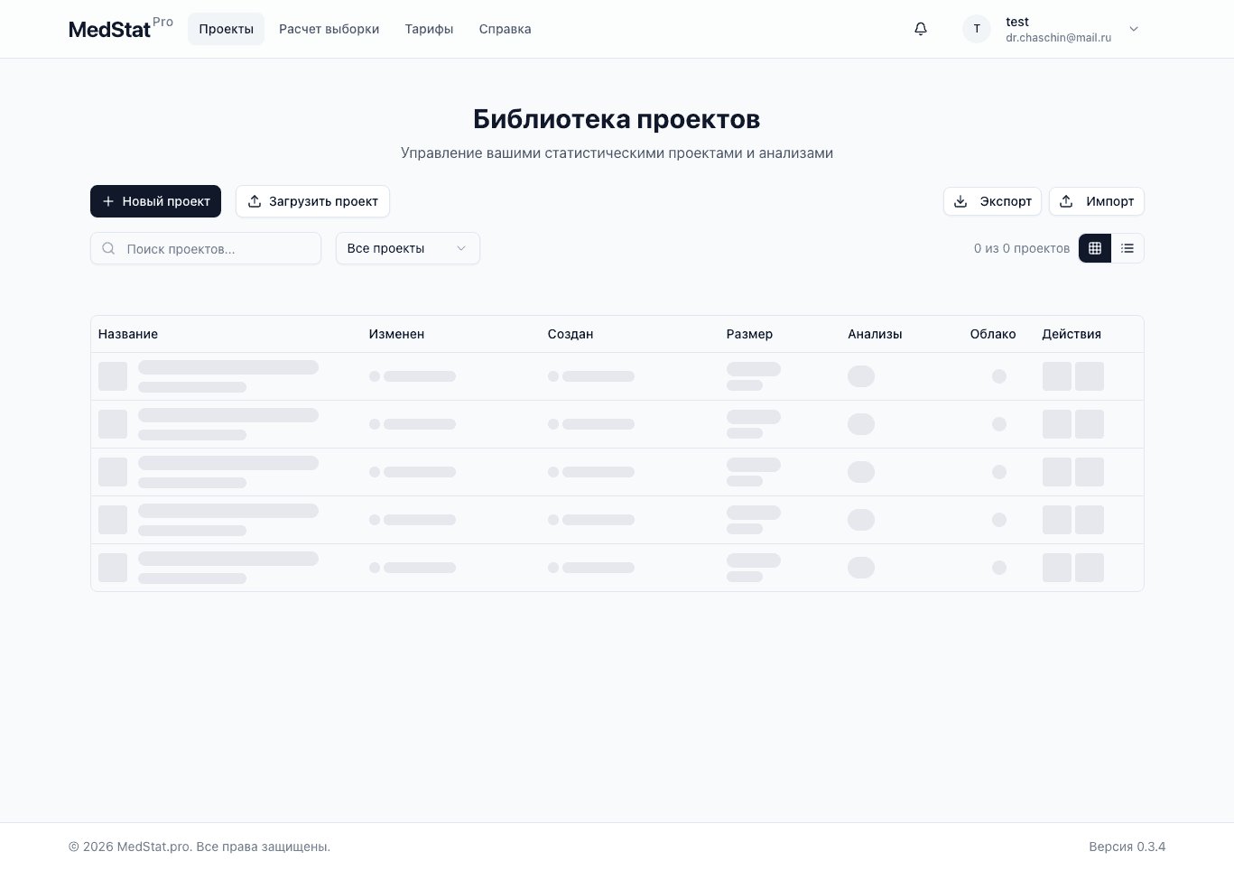Image resolution: width=1234 pixels, height=870 pixels.
Task: Click the Экспорт button
Action: point(992,201)
